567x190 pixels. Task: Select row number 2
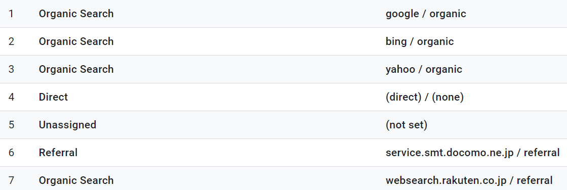click(11, 41)
